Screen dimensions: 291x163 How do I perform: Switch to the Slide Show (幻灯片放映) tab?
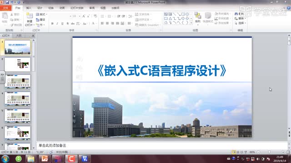click(x=77, y=8)
